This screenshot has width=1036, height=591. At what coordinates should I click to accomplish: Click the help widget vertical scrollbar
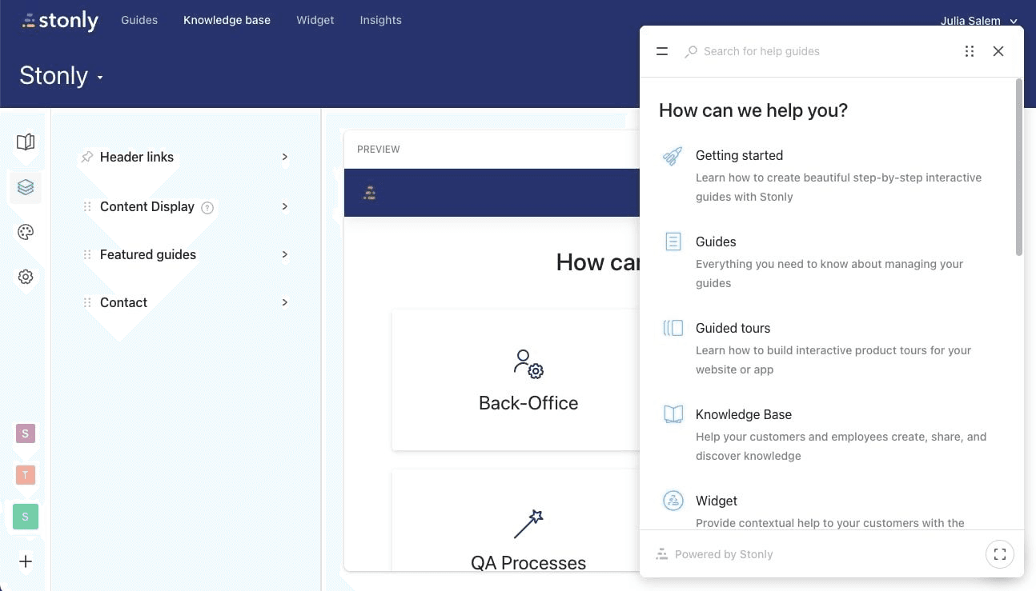[1018, 168]
